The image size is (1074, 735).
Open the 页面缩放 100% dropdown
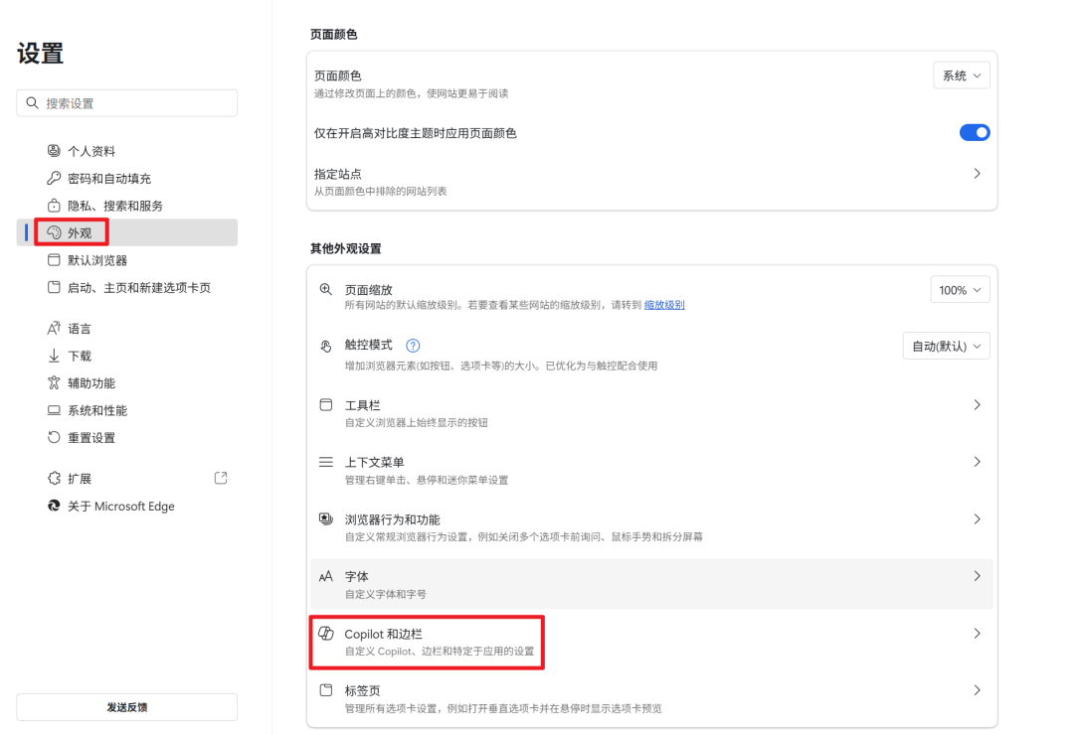click(x=959, y=289)
